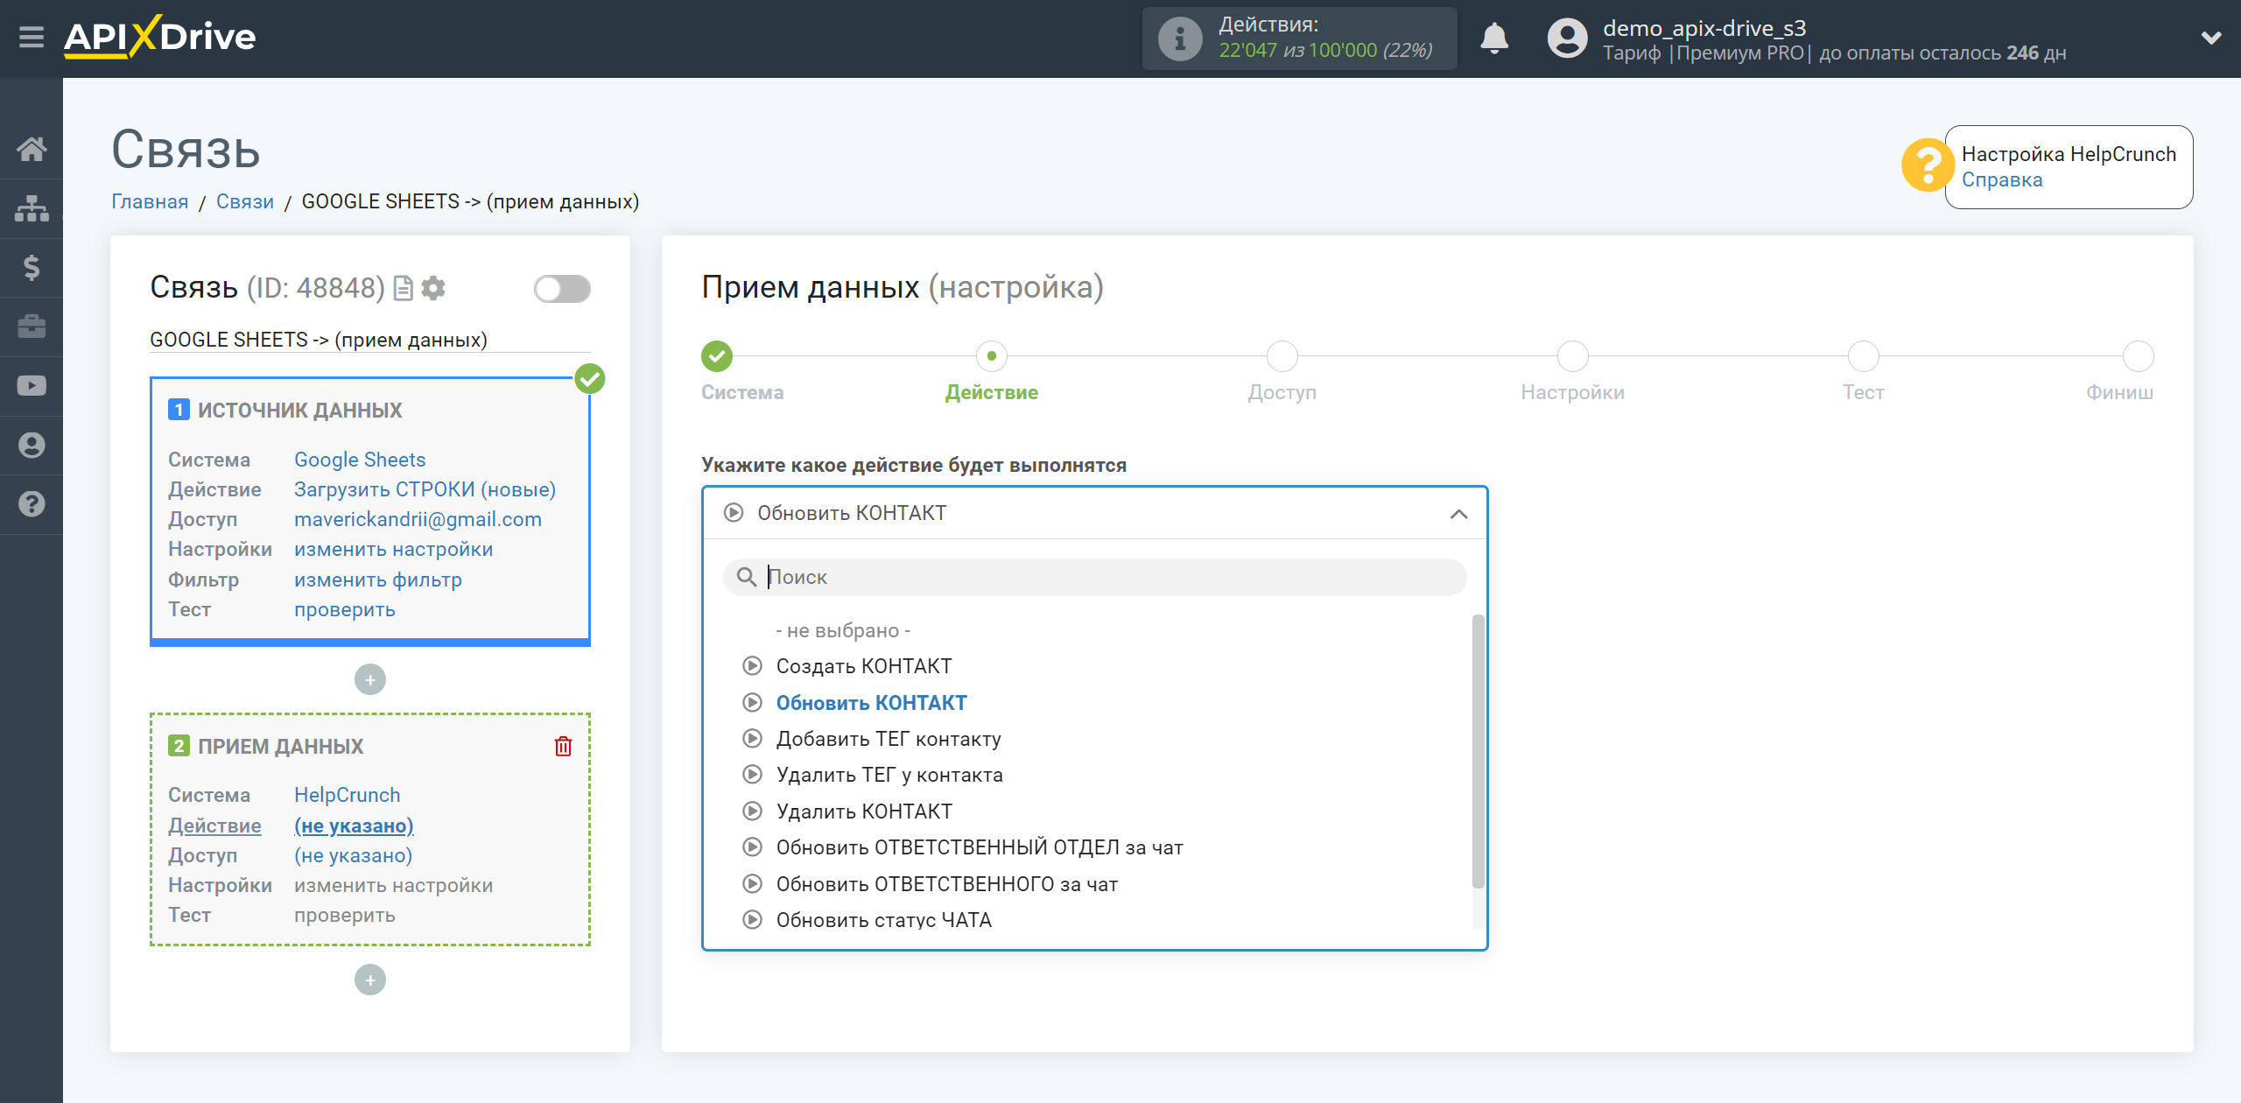Select Удалить ТЕГ у контакта option
Screen dimensions: 2241x1103
tap(889, 775)
